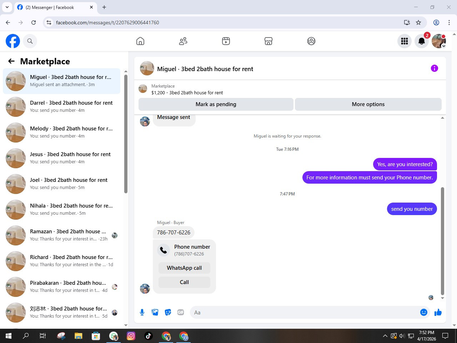Bookmark this page with the star icon
The height and width of the screenshot is (343, 457).
tap(418, 23)
